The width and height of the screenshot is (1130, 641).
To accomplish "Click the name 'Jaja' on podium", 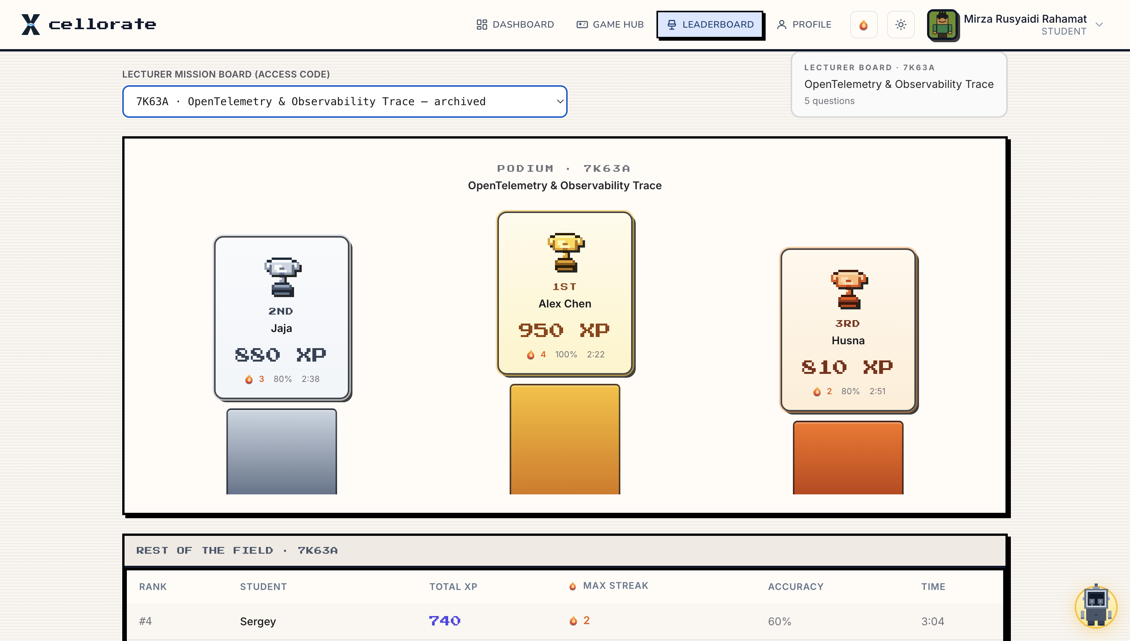I will point(281,329).
